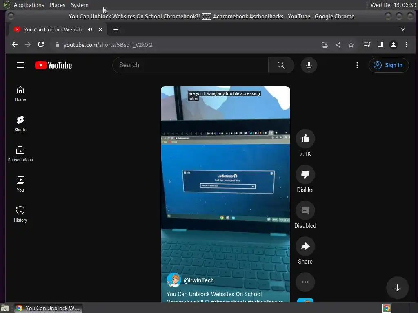Open YouTube settings three-dot menu
This screenshot has width=418, height=313.
tap(357, 65)
